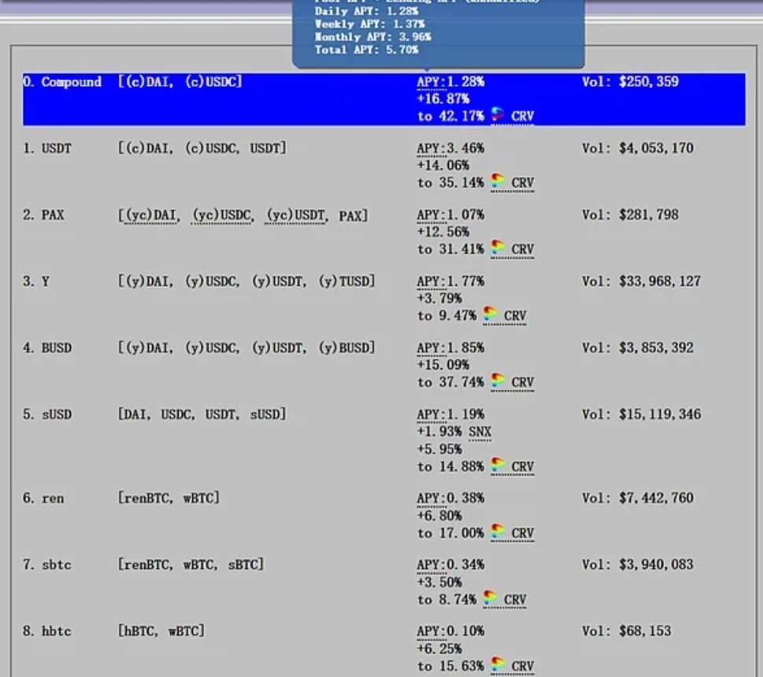Viewport: 763px width, 677px height.
Task: Open the Compound pool
Action: [384, 99]
